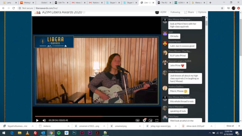Image resolution: width=242 pixels, height=136 pixels.
Task: Open video settings gear
Action: tap(144, 120)
